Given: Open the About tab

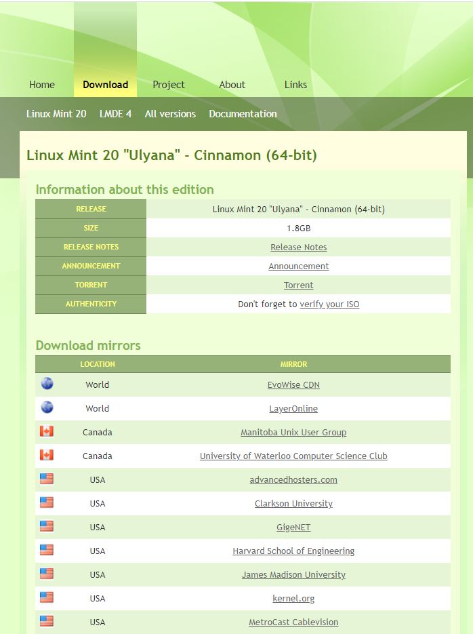Looking at the screenshot, I should pos(232,85).
